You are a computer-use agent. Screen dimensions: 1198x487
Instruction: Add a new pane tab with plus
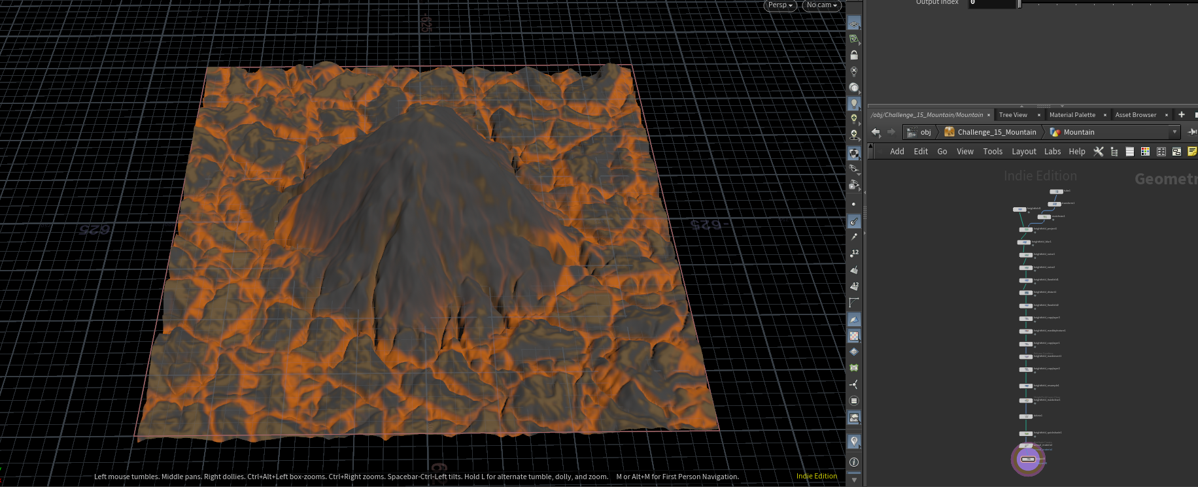click(x=1182, y=115)
